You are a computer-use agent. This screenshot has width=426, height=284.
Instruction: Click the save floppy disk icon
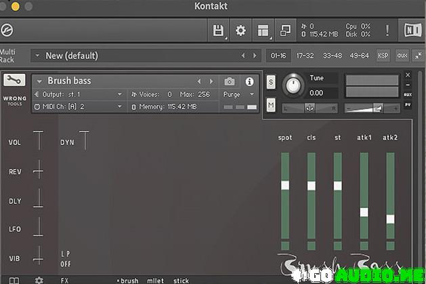click(x=218, y=31)
